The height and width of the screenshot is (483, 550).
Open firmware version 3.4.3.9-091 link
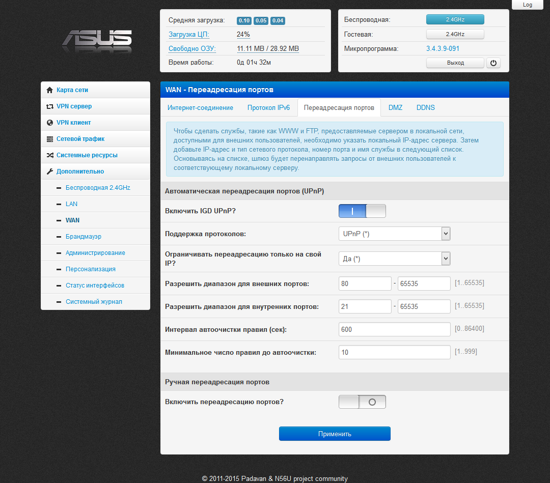coord(443,49)
